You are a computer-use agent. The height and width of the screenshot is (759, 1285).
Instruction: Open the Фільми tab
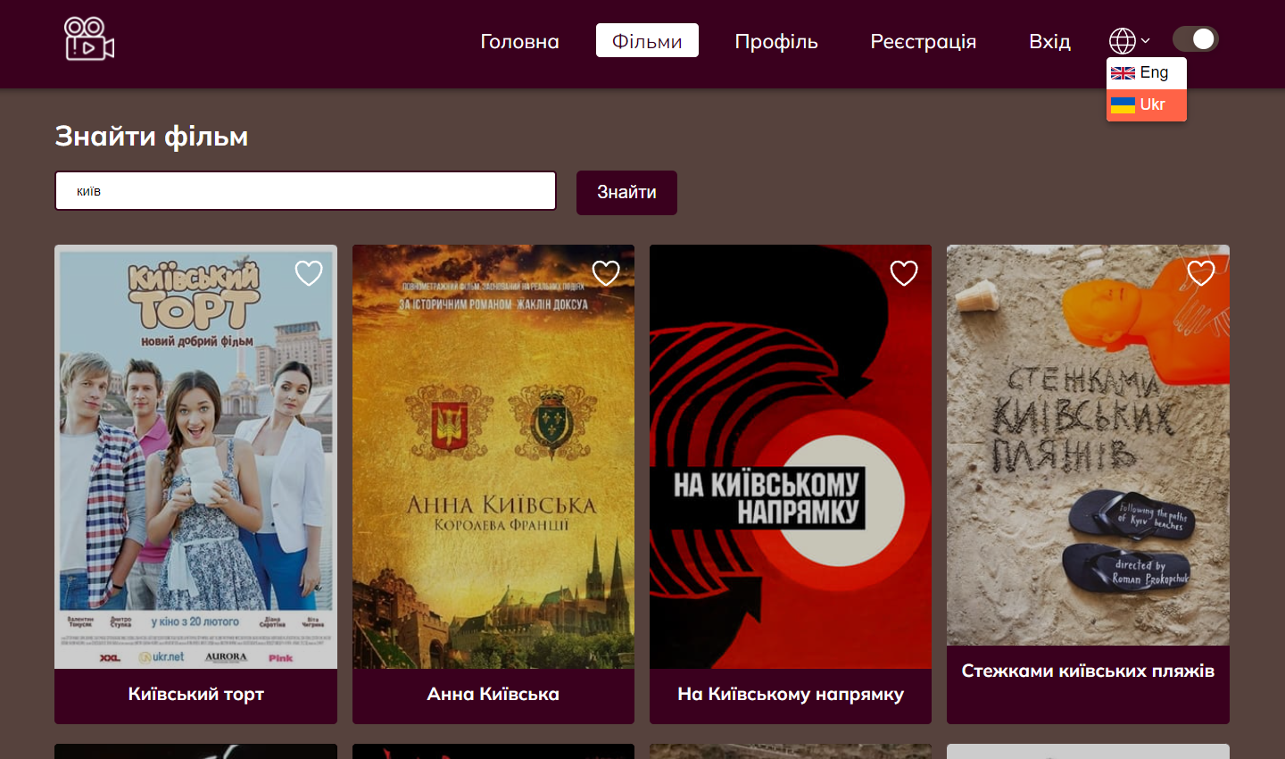(x=647, y=41)
